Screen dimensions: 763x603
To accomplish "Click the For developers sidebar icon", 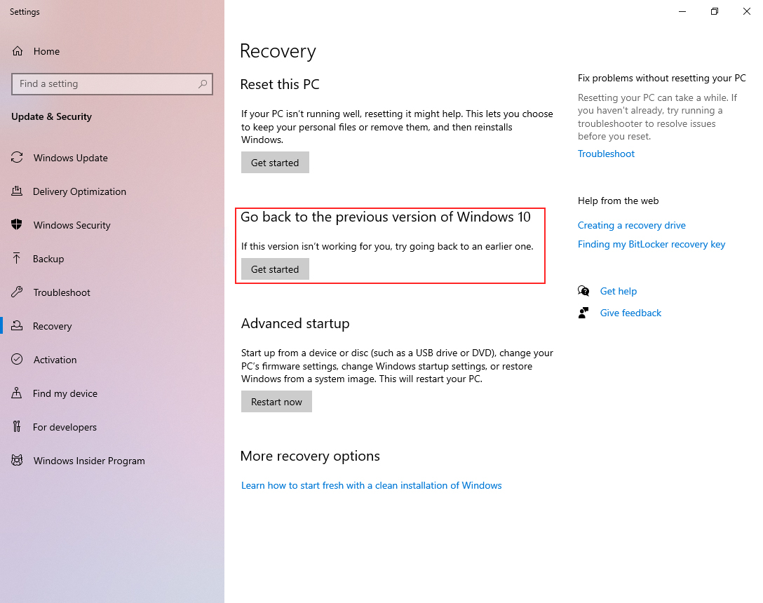I will pyautogui.click(x=17, y=427).
